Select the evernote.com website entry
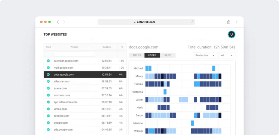Viewport: 279px width, 135px height. tap(62, 95)
